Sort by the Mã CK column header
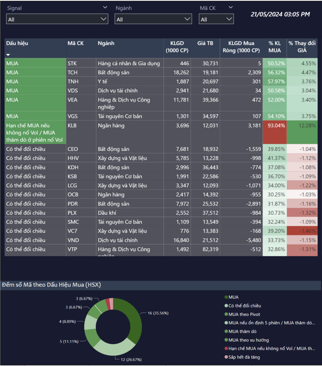 [x=75, y=43]
